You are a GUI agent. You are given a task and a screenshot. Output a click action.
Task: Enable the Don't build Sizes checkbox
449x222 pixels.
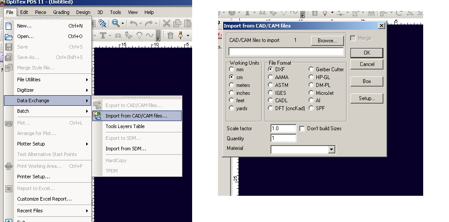pyautogui.click(x=302, y=128)
